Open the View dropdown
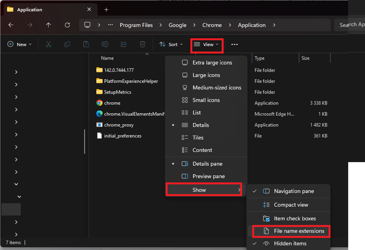This screenshot has height=250, width=365. tap(207, 44)
